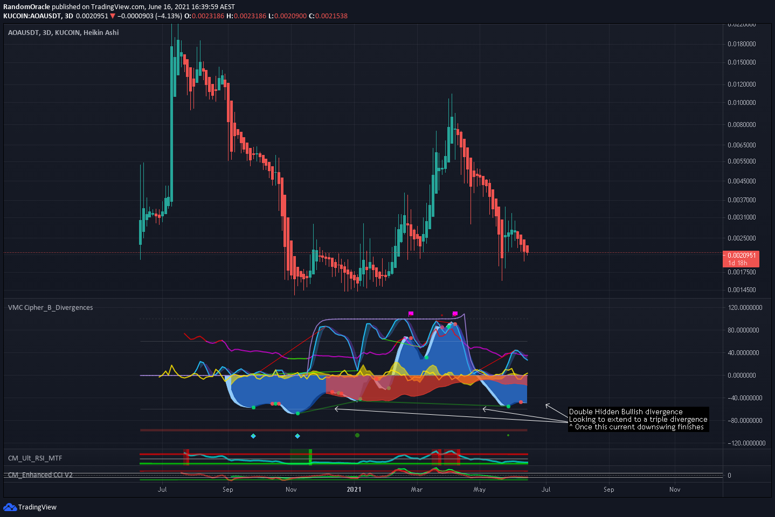Click the second cyan diamond near Nov
Screen dimensions: 775x517
[297, 436]
